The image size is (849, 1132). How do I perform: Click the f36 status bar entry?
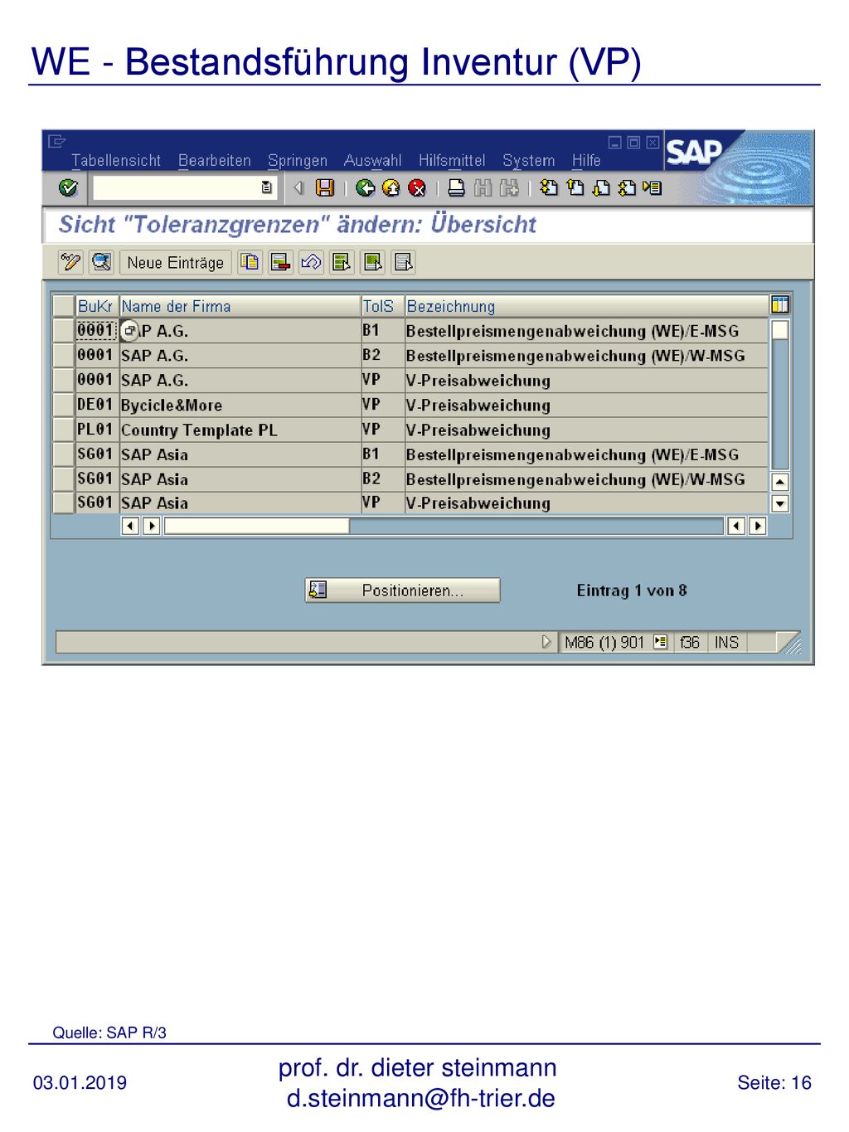click(x=690, y=642)
